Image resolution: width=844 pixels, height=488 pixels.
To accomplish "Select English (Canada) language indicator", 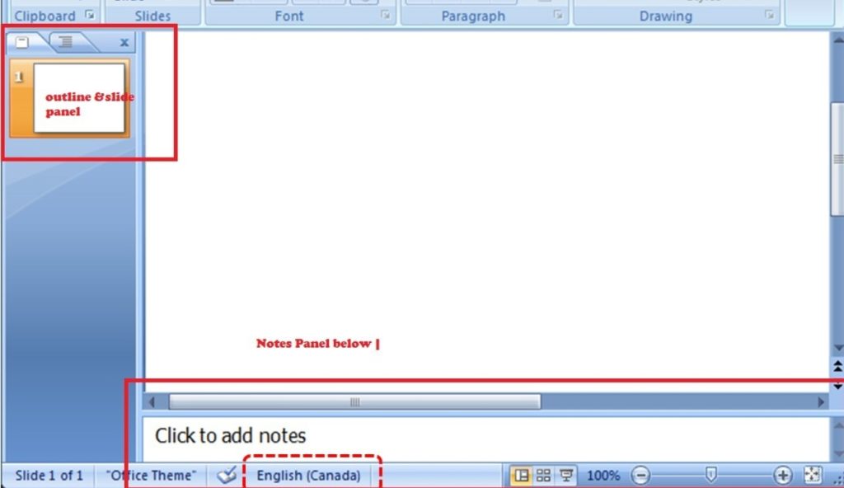I will [309, 476].
